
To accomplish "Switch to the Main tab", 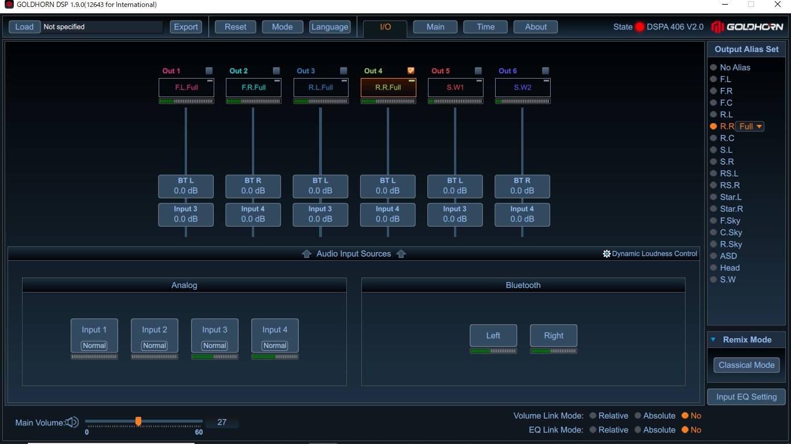I will coord(435,27).
